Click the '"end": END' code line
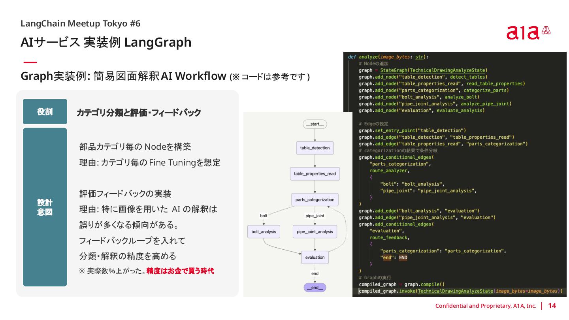This screenshot has width=569, height=320. pos(394,258)
